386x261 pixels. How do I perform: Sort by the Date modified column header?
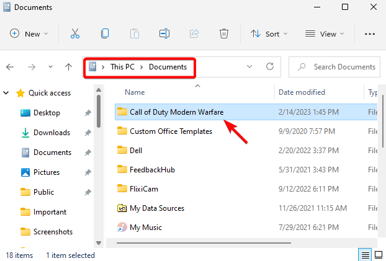[302, 92]
